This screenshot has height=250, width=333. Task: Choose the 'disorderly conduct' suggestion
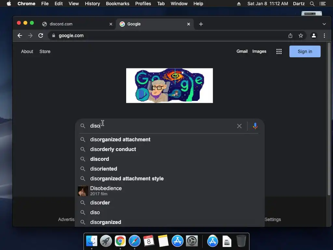click(x=170, y=149)
